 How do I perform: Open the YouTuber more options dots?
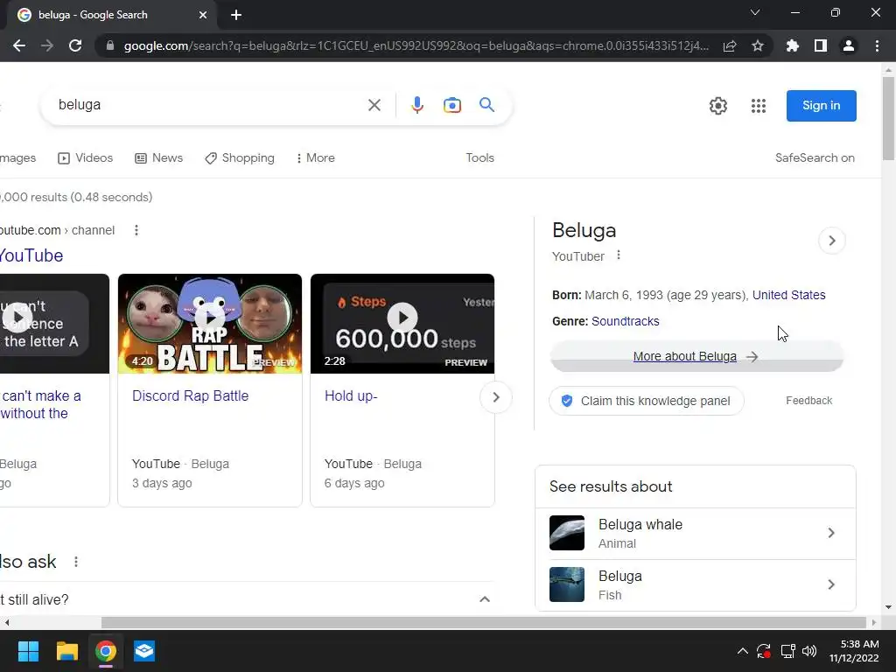pos(619,255)
